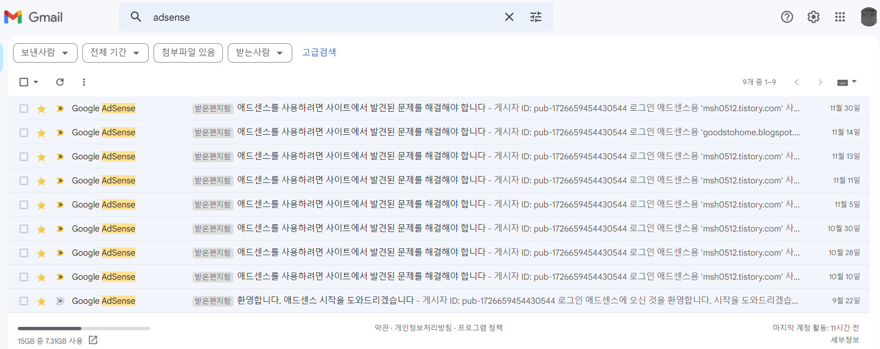Viewport: 880px width, 349px height.
Task: Unstar the 11월 30일 email
Action: point(41,109)
